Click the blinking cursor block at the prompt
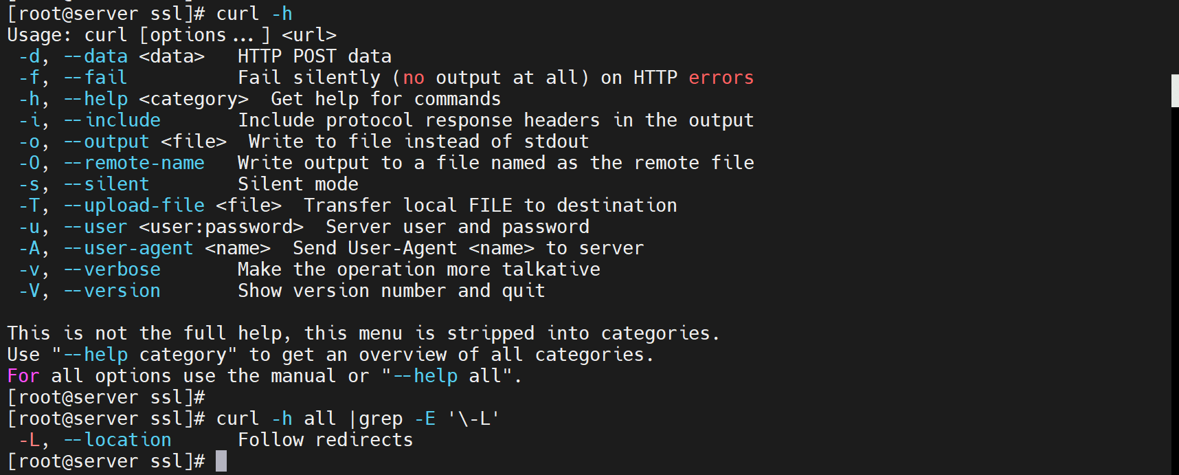Viewport: 1179px width, 475px height. tap(221, 461)
